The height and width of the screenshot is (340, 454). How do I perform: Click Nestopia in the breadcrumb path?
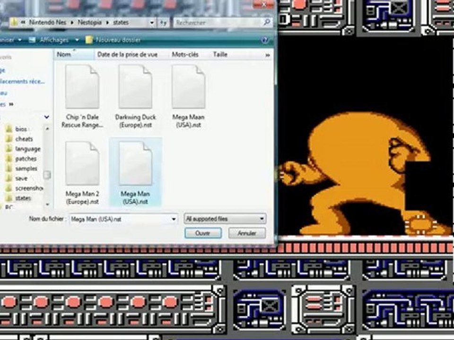pos(89,22)
